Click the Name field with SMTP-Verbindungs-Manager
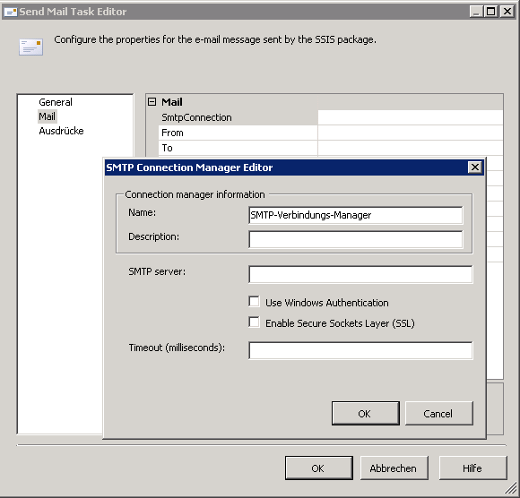The image size is (520, 498). pyautogui.click(x=356, y=215)
